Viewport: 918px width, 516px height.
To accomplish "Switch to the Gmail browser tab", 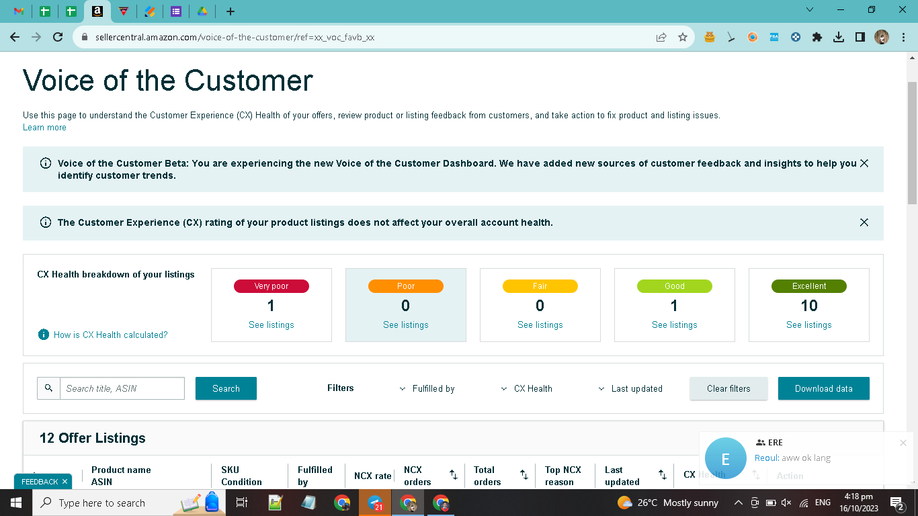I will tap(19, 11).
